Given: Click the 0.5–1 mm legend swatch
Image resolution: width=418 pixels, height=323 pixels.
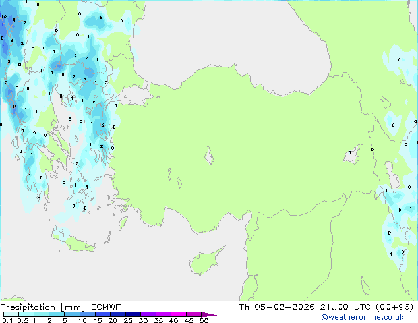Looking at the screenshot, I should (x=26, y=314).
